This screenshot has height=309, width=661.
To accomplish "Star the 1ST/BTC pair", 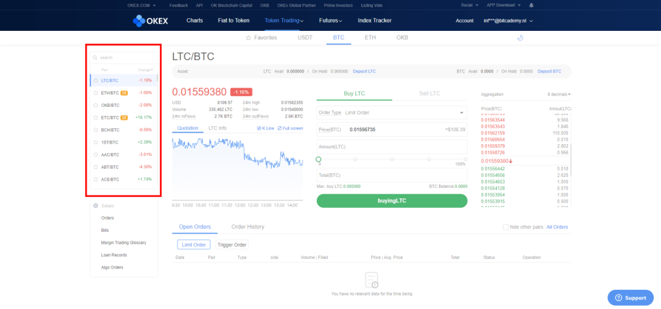I will 96,142.
